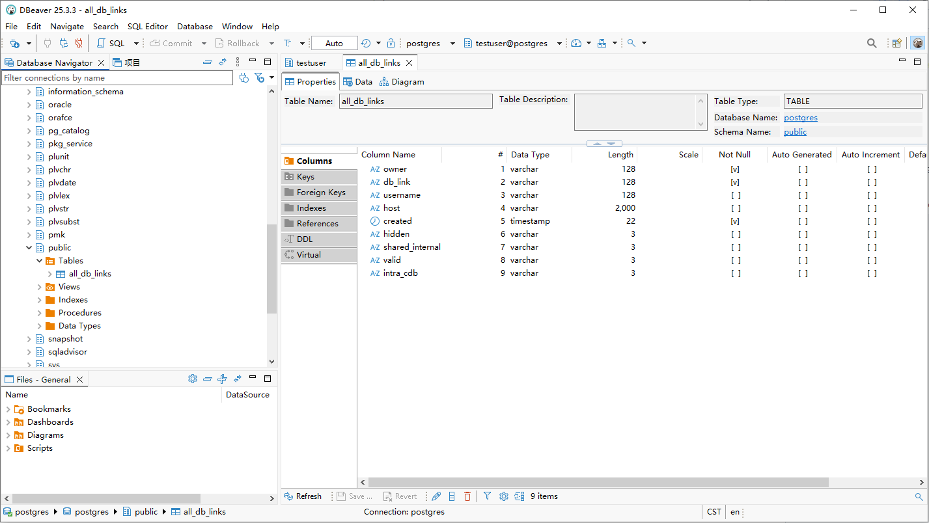Click the red disconnect plug icon
Viewport: 929px width, 523px height.
click(79, 44)
